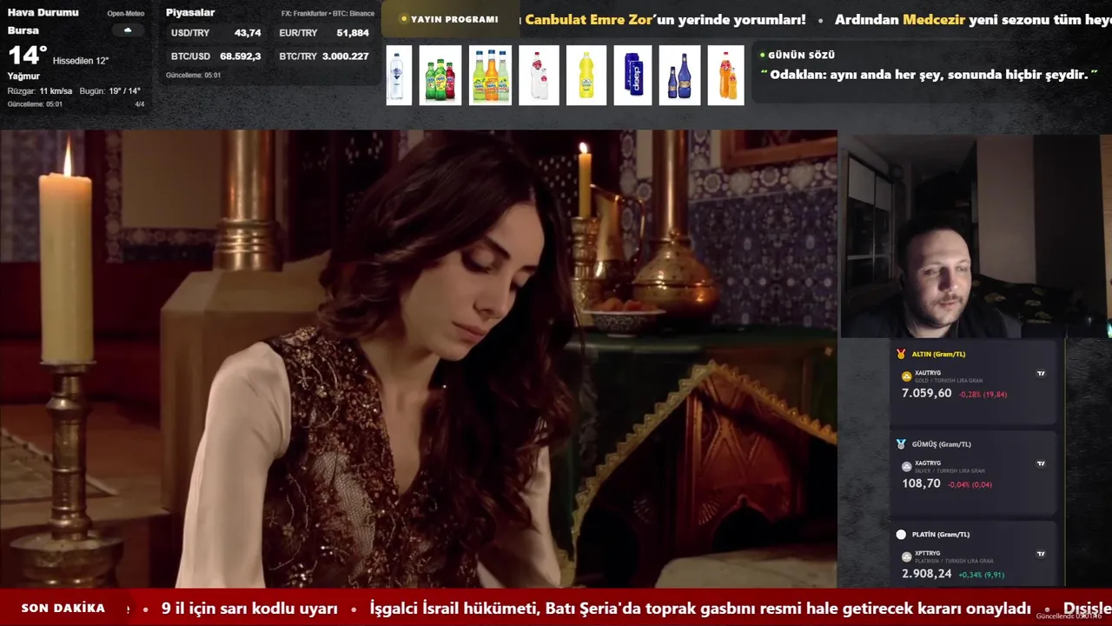Image resolution: width=1112 pixels, height=626 pixels.
Task: Click the gold XAUTRYG symbol icon
Action: pyautogui.click(x=907, y=376)
